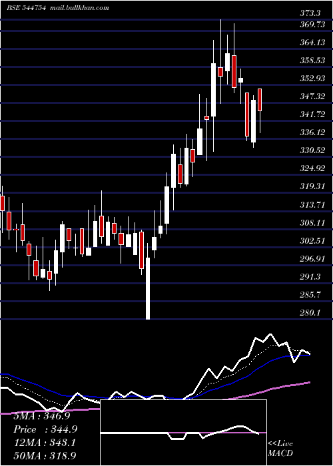
Task: Click the last red candlestick on the chart
Action: coord(260,100)
